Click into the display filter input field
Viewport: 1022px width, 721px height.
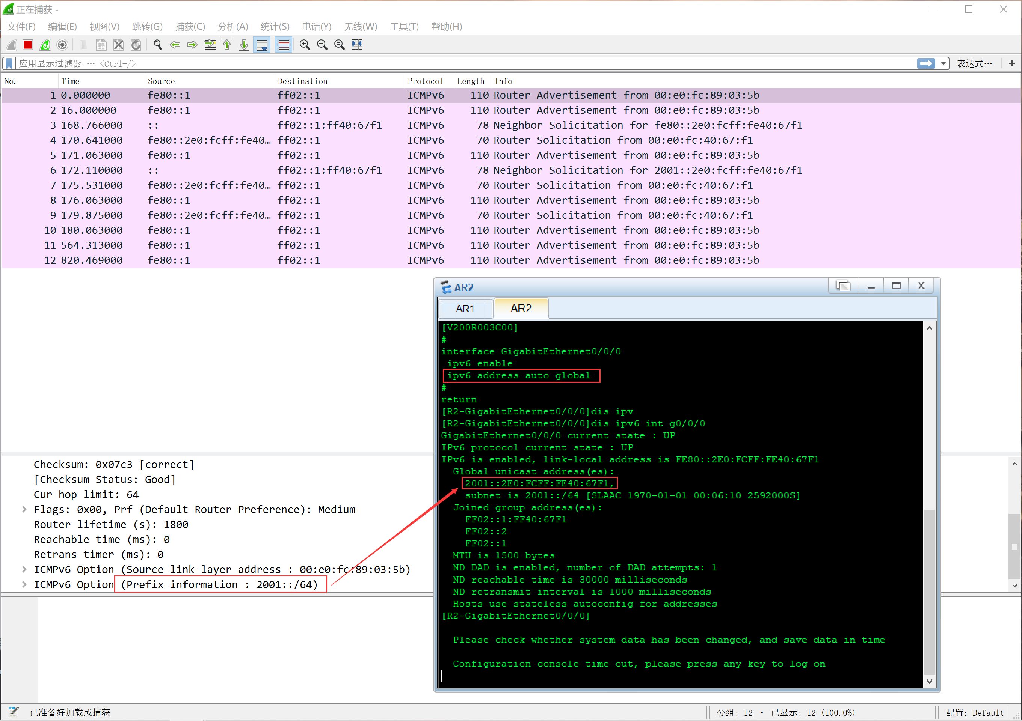445,63
